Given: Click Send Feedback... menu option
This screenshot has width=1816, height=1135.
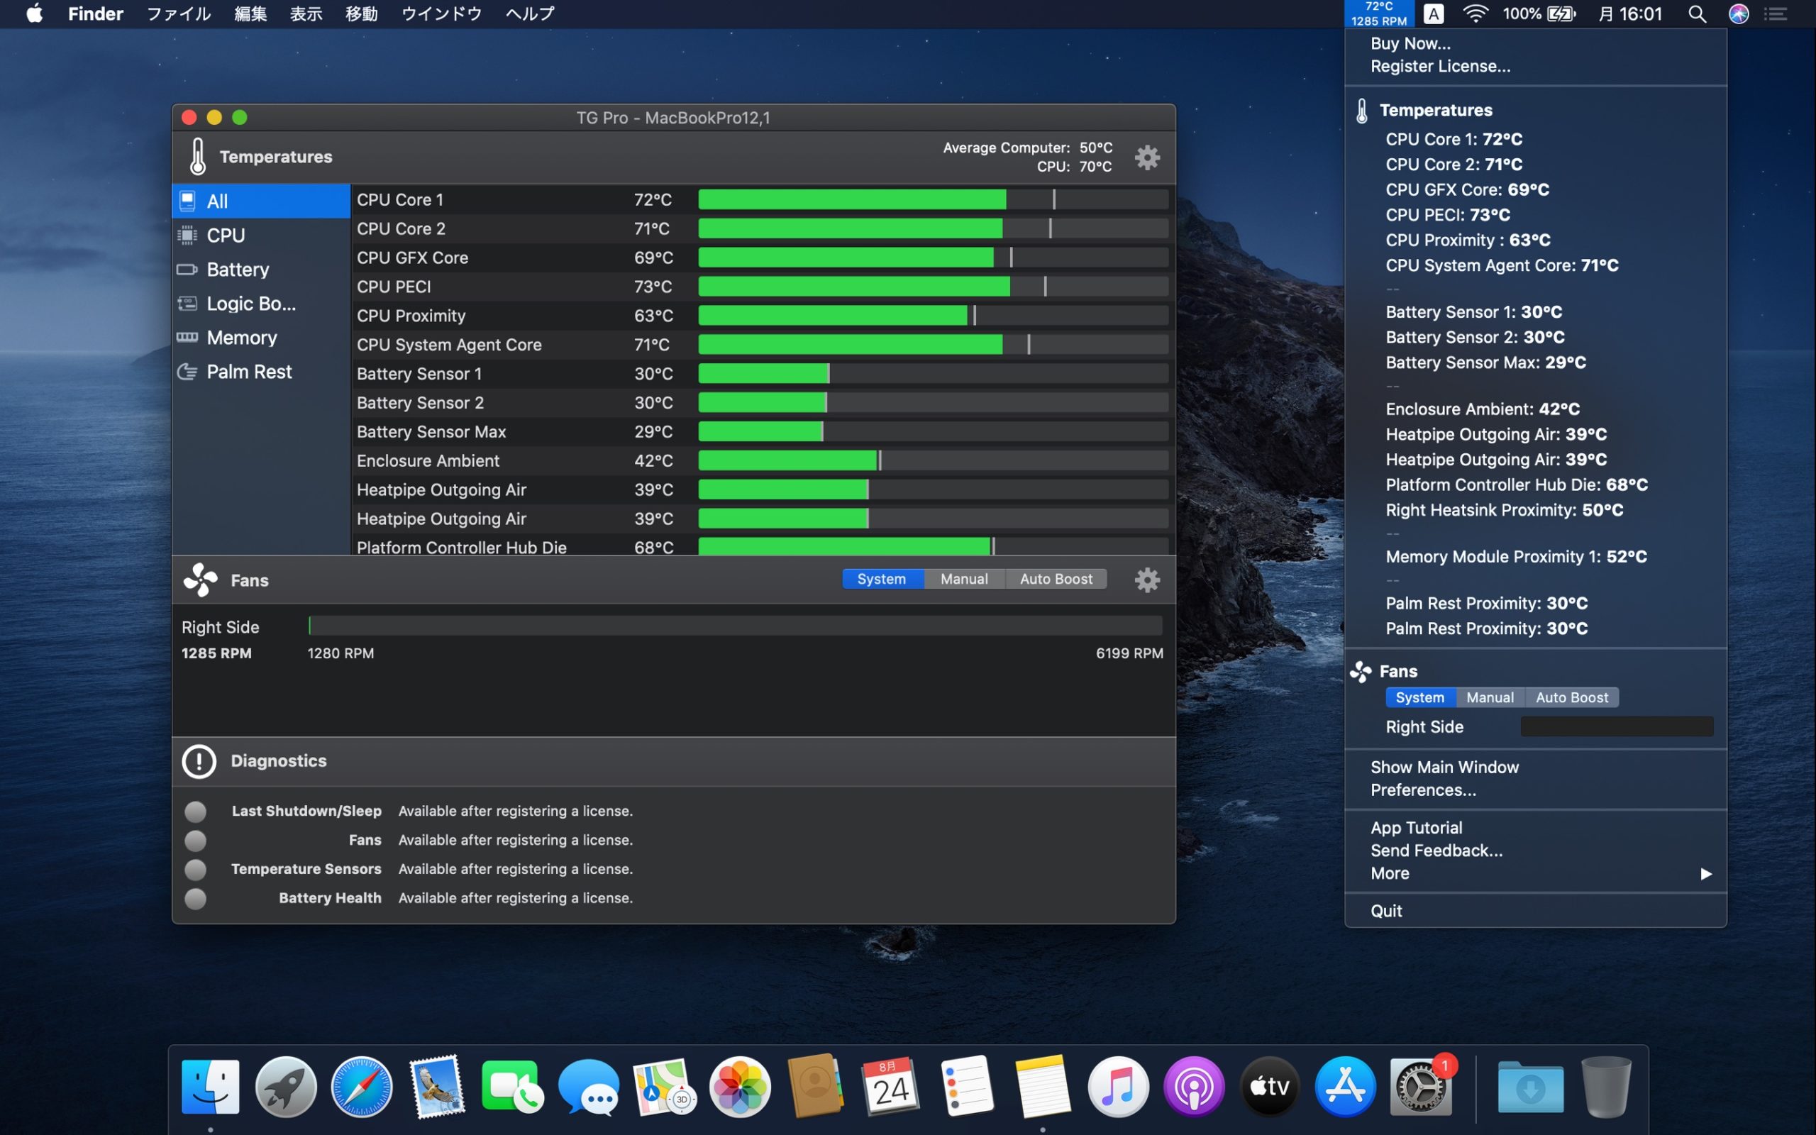Looking at the screenshot, I should point(1436,850).
